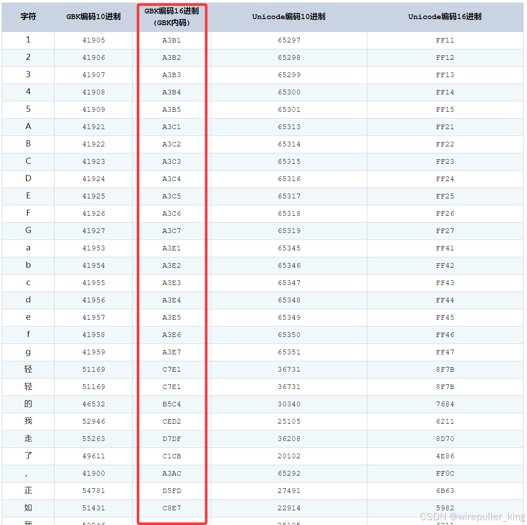The image size is (527, 525).
Task: Click the cell showing 6B63
Action: point(445,491)
